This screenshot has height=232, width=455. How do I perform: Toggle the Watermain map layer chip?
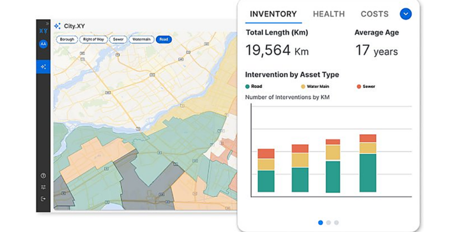pyautogui.click(x=141, y=40)
